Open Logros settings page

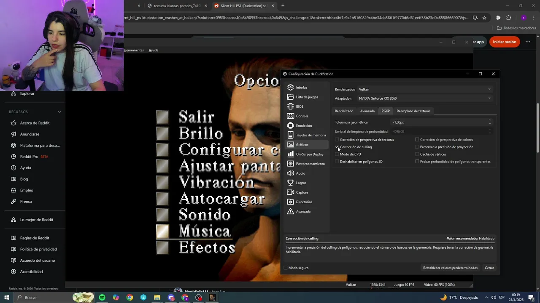[x=307, y=183]
